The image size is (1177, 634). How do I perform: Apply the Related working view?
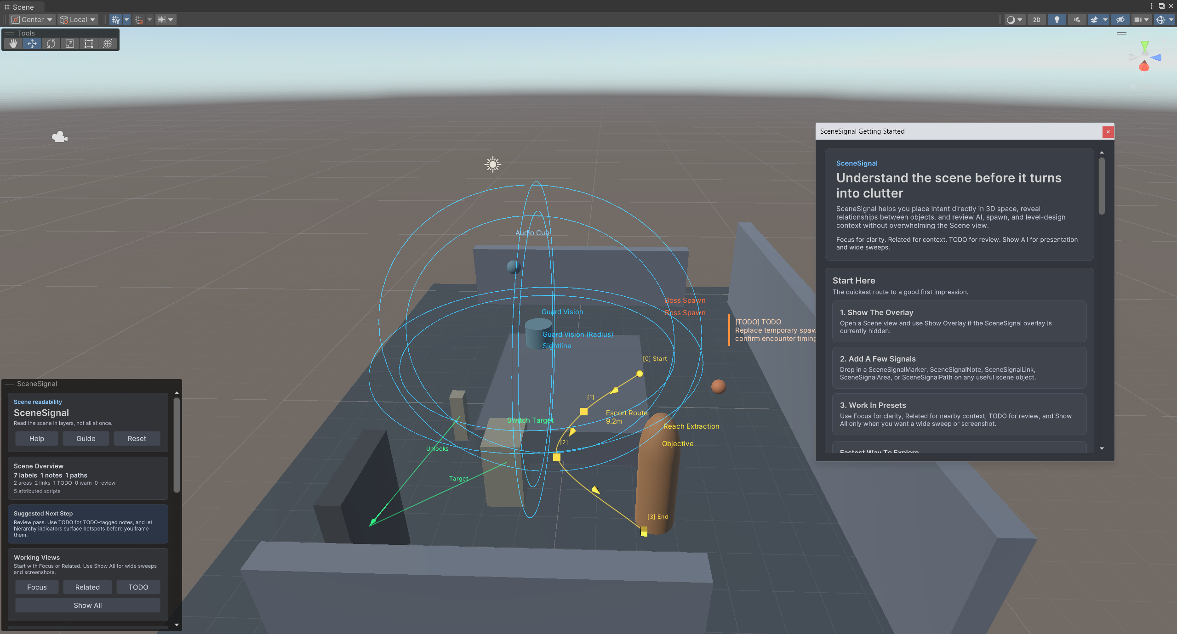tap(87, 587)
